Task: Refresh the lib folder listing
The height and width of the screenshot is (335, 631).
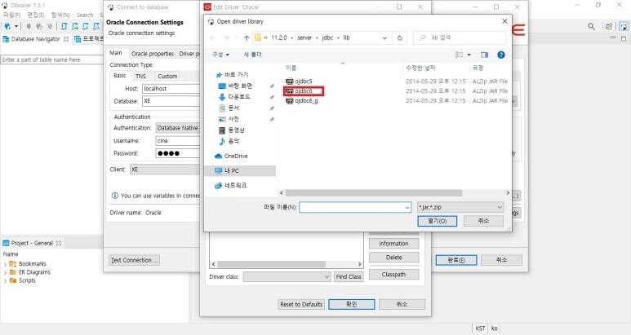Action: (400, 37)
